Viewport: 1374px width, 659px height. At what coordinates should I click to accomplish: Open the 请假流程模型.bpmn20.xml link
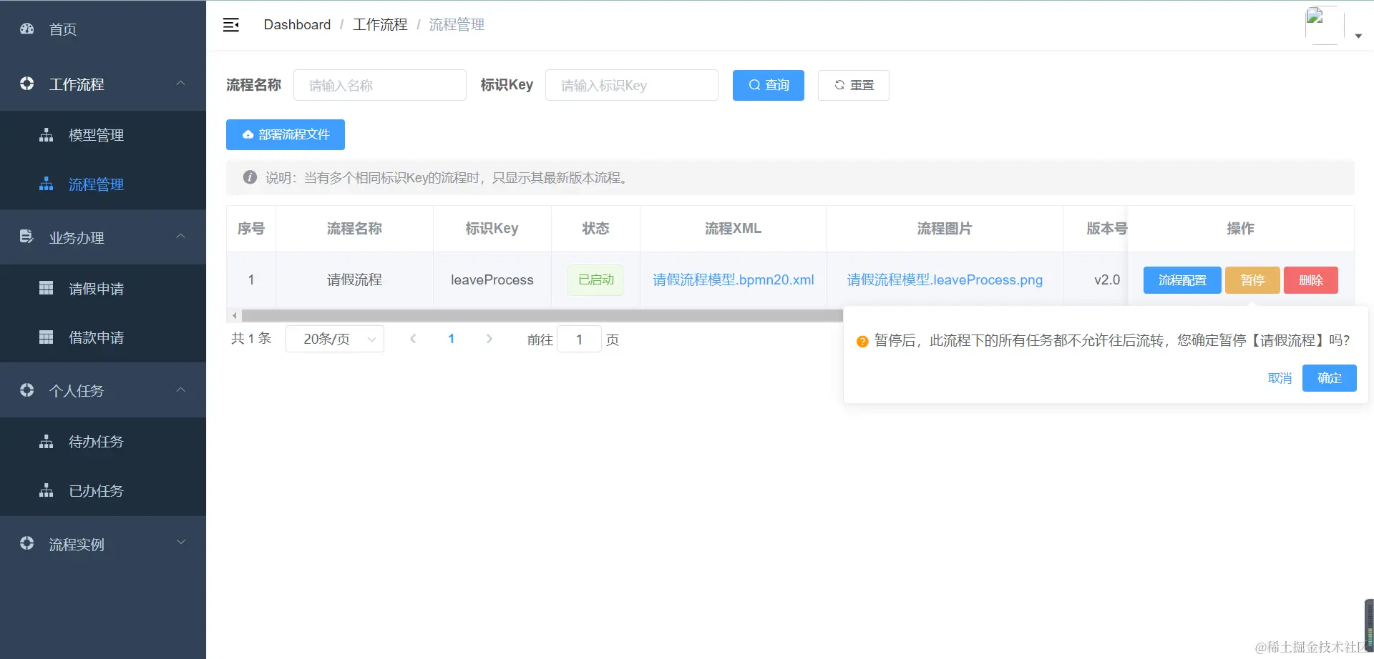pyautogui.click(x=734, y=280)
